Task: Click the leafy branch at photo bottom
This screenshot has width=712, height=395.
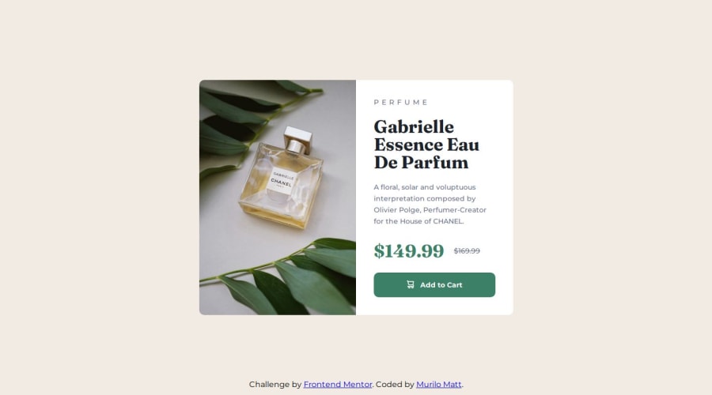Action: point(286,277)
